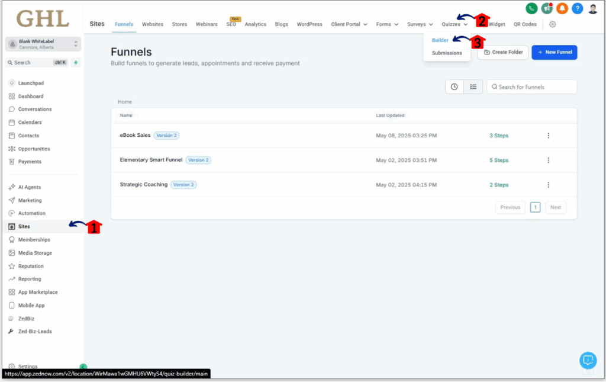Click the Previous page button

510,207
